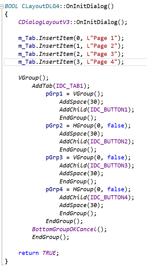147x269 pixels.
Task: Click the pGrp2 variable
Action: [x=54, y=126]
